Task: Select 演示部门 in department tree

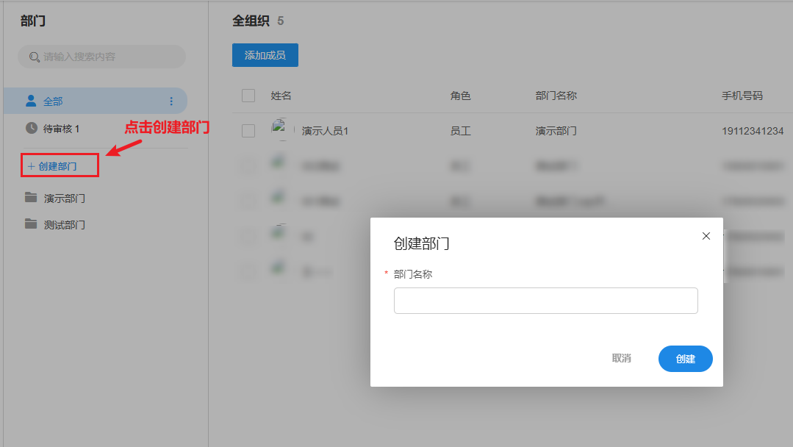Action: click(65, 199)
